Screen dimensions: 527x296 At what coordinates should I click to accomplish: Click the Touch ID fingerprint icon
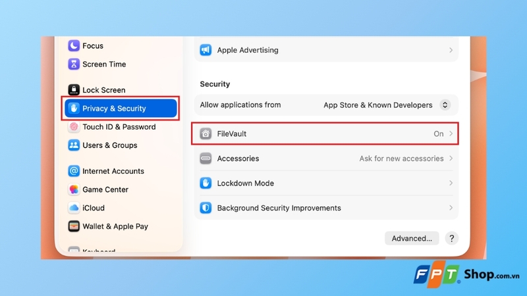74,127
